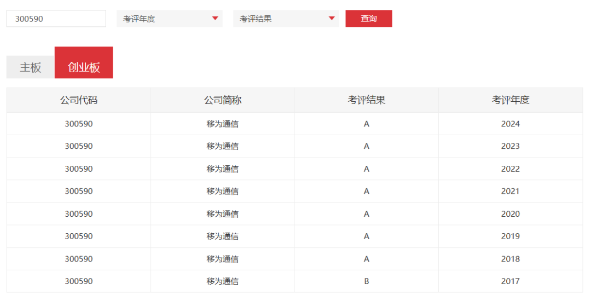Open the 考评结果 dropdown
Screen dimensions: 591x301
[286, 19]
